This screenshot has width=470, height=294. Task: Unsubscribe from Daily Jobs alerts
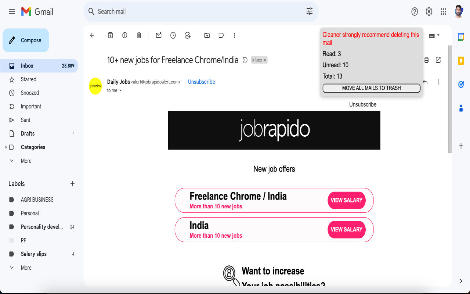[201, 82]
